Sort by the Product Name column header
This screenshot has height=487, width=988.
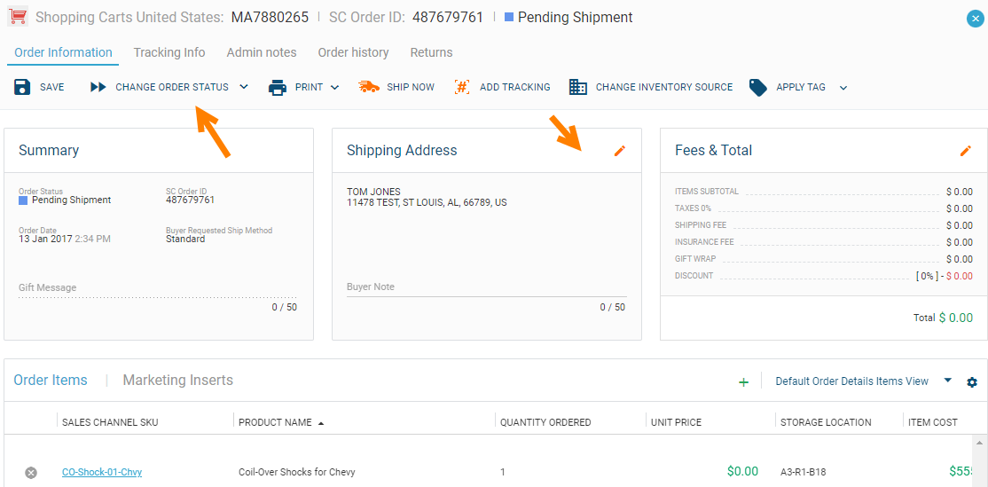point(275,422)
